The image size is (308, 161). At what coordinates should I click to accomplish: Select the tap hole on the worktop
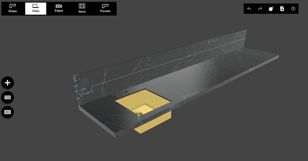click(126, 92)
